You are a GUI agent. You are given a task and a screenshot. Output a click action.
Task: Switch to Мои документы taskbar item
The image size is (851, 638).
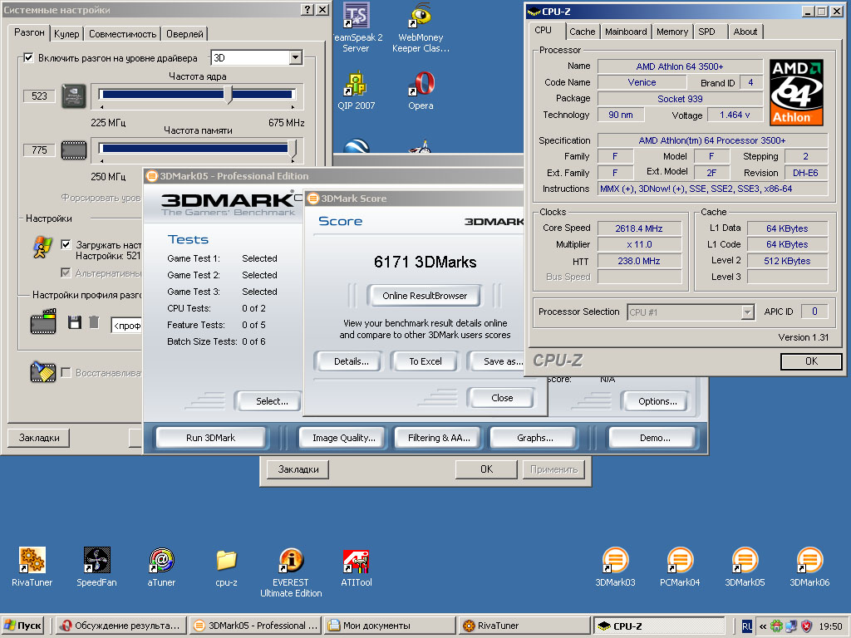(x=389, y=626)
